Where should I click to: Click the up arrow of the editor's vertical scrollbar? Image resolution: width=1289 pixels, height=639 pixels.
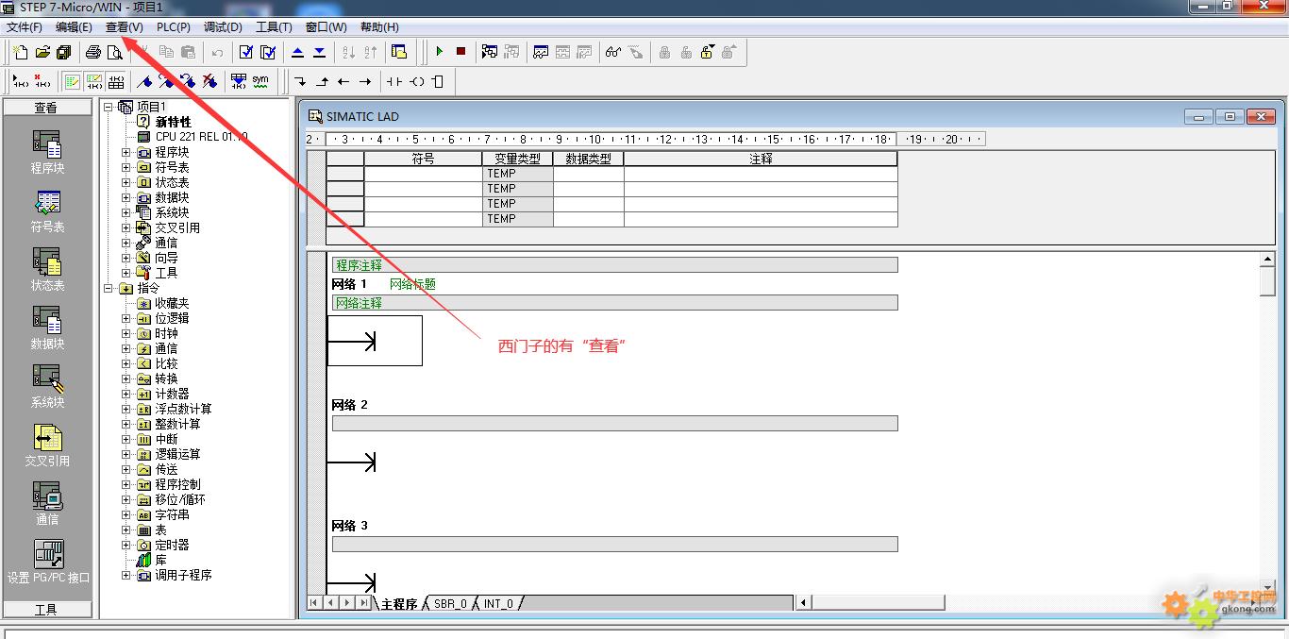pyautogui.click(x=1267, y=260)
